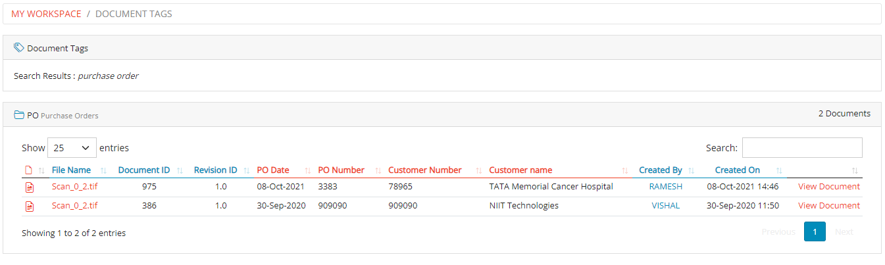Go to My Workspace breadcrumb
Image resolution: width=885 pixels, height=265 pixels.
coord(46,14)
